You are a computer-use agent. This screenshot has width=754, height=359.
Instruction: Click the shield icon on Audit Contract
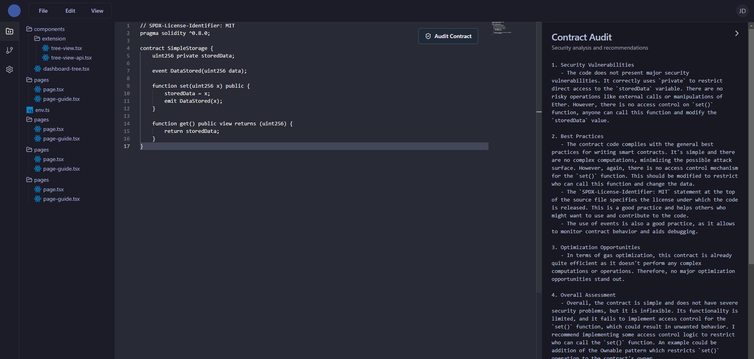click(x=428, y=36)
